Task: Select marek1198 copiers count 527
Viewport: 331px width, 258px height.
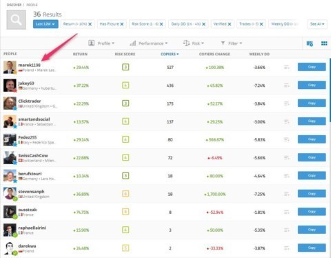Action: coord(170,68)
